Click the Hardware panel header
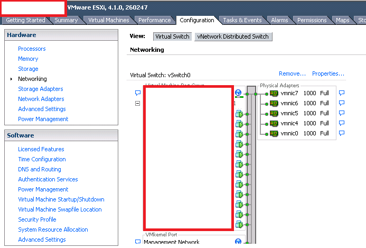This screenshot has width=366, height=248. pos(61,35)
